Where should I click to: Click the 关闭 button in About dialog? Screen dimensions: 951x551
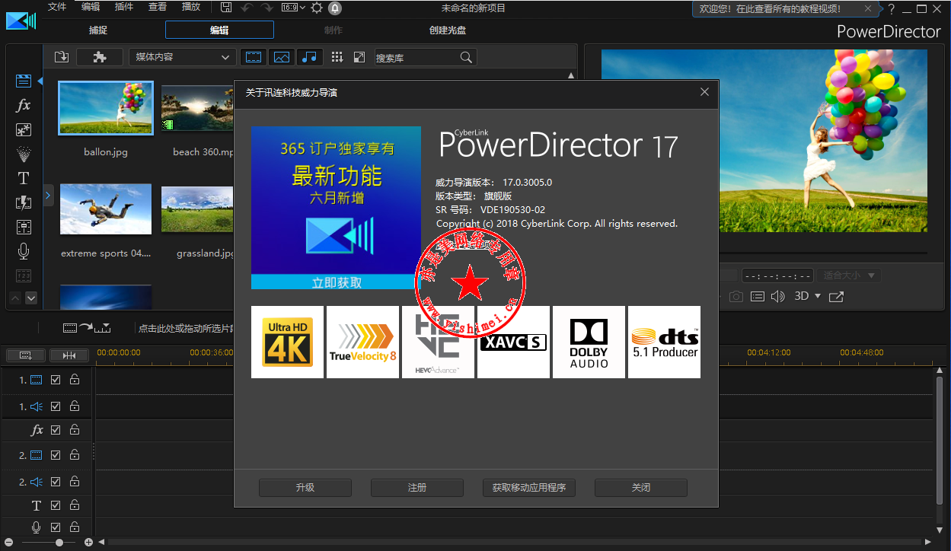pos(641,488)
